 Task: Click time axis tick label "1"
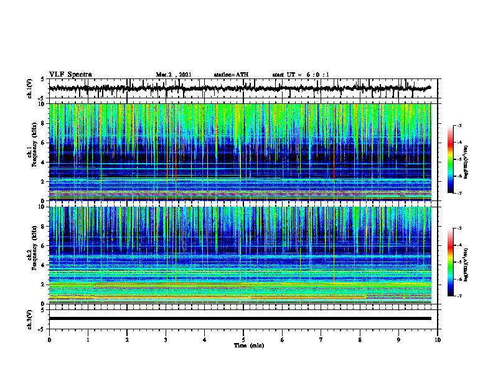pos(88,340)
